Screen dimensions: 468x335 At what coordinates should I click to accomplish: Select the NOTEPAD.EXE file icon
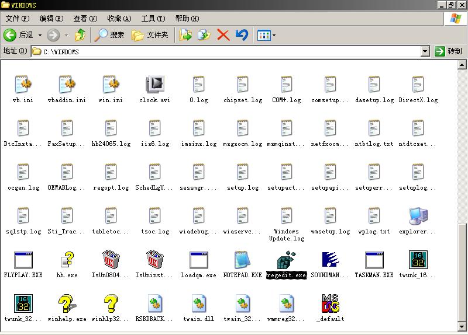(x=242, y=260)
